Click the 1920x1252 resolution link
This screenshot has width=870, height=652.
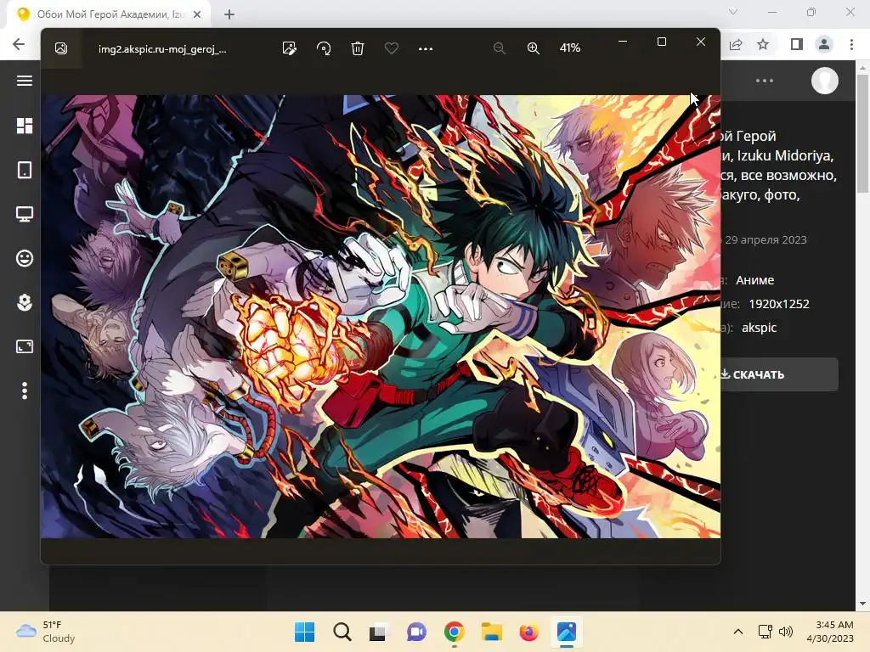[779, 304]
